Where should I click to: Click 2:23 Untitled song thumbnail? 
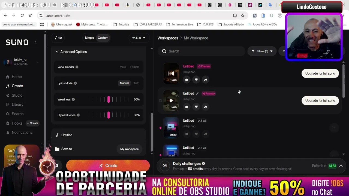click(171, 128)
